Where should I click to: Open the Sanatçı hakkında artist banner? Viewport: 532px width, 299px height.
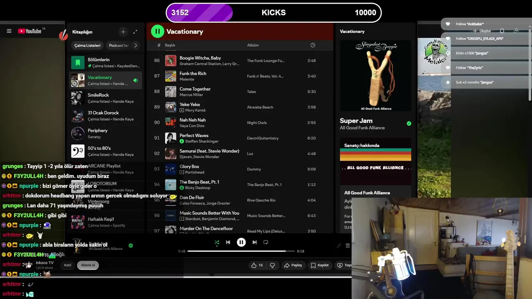coord(375,161)
